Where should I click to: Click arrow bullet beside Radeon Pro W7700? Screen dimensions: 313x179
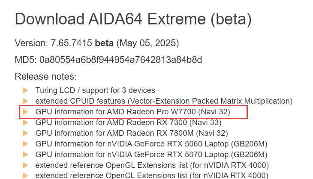coord(25,112)
